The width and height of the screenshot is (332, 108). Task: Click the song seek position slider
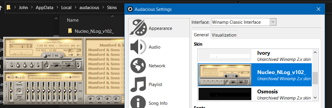74,59
